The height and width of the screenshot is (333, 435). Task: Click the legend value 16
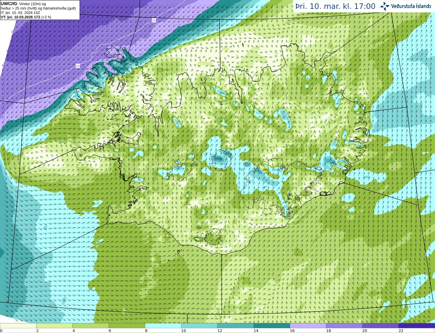coord(292,331)
